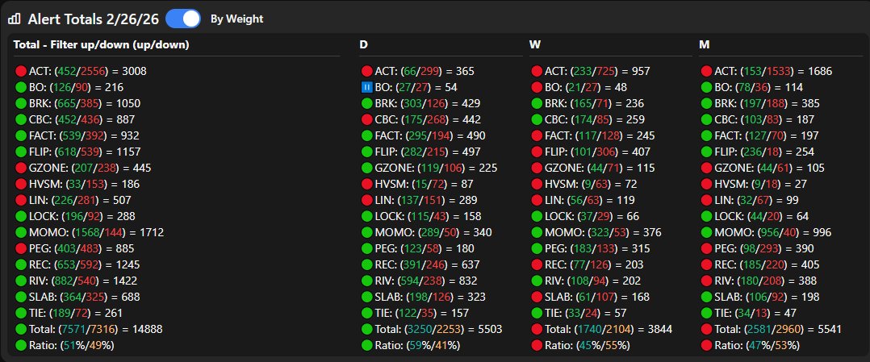
Task: Click the green dot beside M column TIE
Action: pos(706,313)
